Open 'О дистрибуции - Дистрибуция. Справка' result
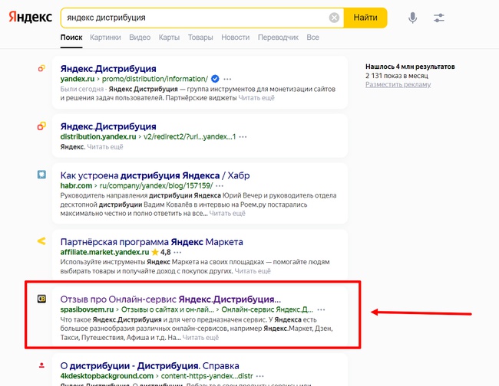 click(150, 365)
